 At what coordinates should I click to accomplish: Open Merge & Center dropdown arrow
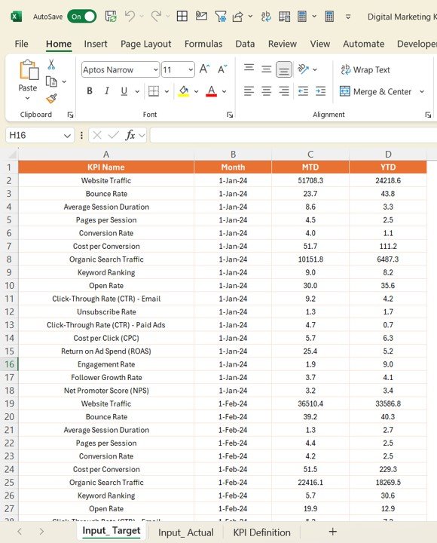(422, 91)
